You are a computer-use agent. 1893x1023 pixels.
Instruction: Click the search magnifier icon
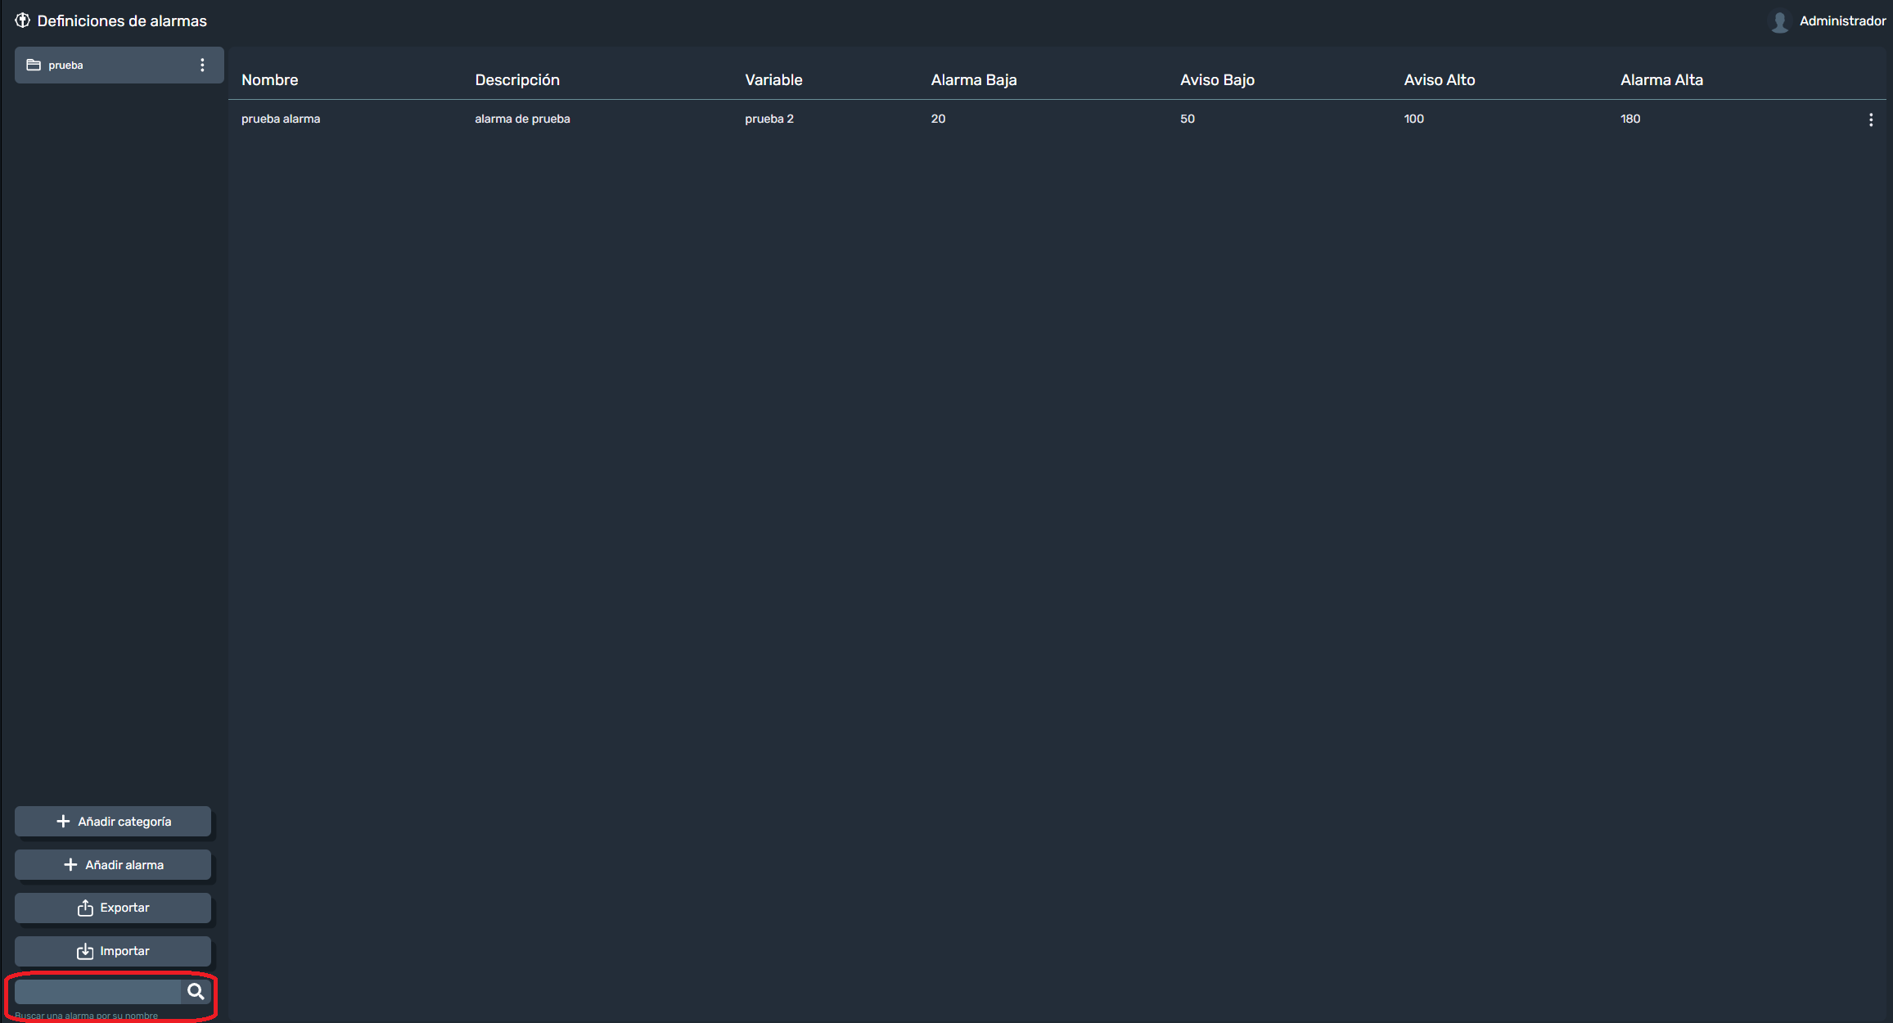196,991
